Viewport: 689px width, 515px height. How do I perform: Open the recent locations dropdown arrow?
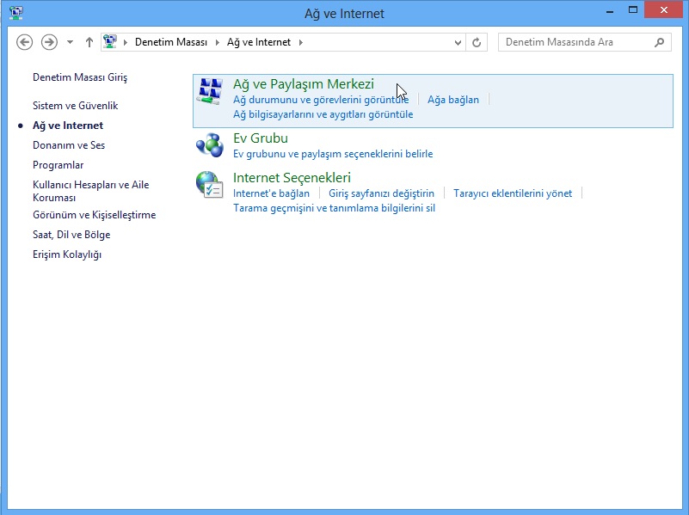coord(70,43)
